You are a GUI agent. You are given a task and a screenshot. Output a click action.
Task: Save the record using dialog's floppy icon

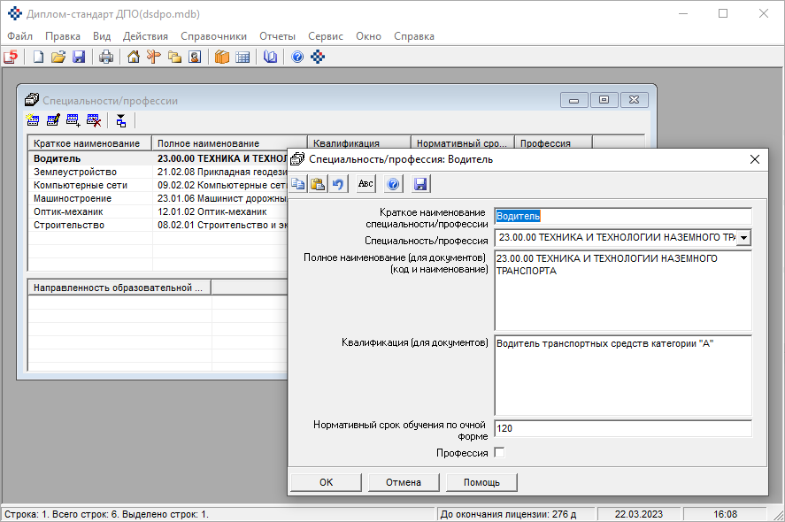tap(420, 184)
